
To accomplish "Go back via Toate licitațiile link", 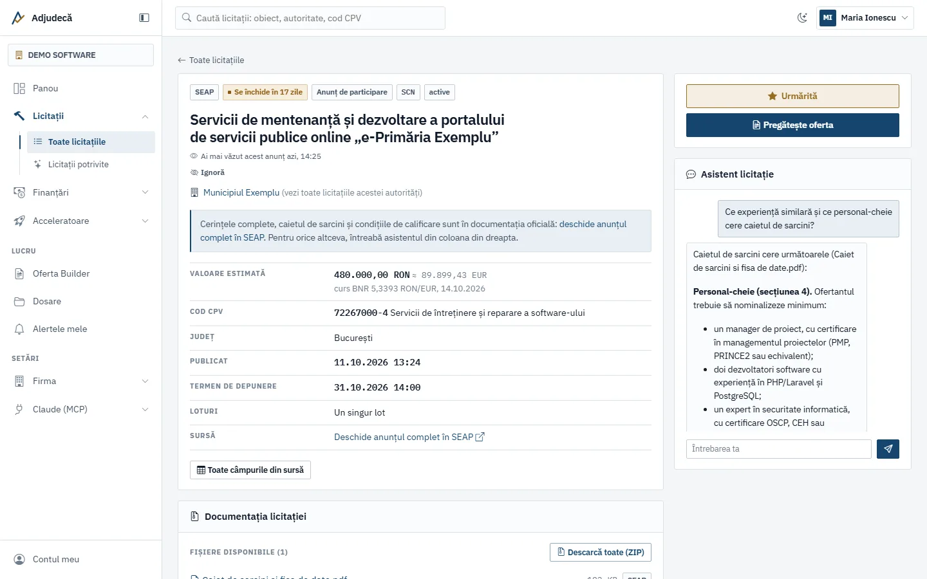I will point(211,60).
